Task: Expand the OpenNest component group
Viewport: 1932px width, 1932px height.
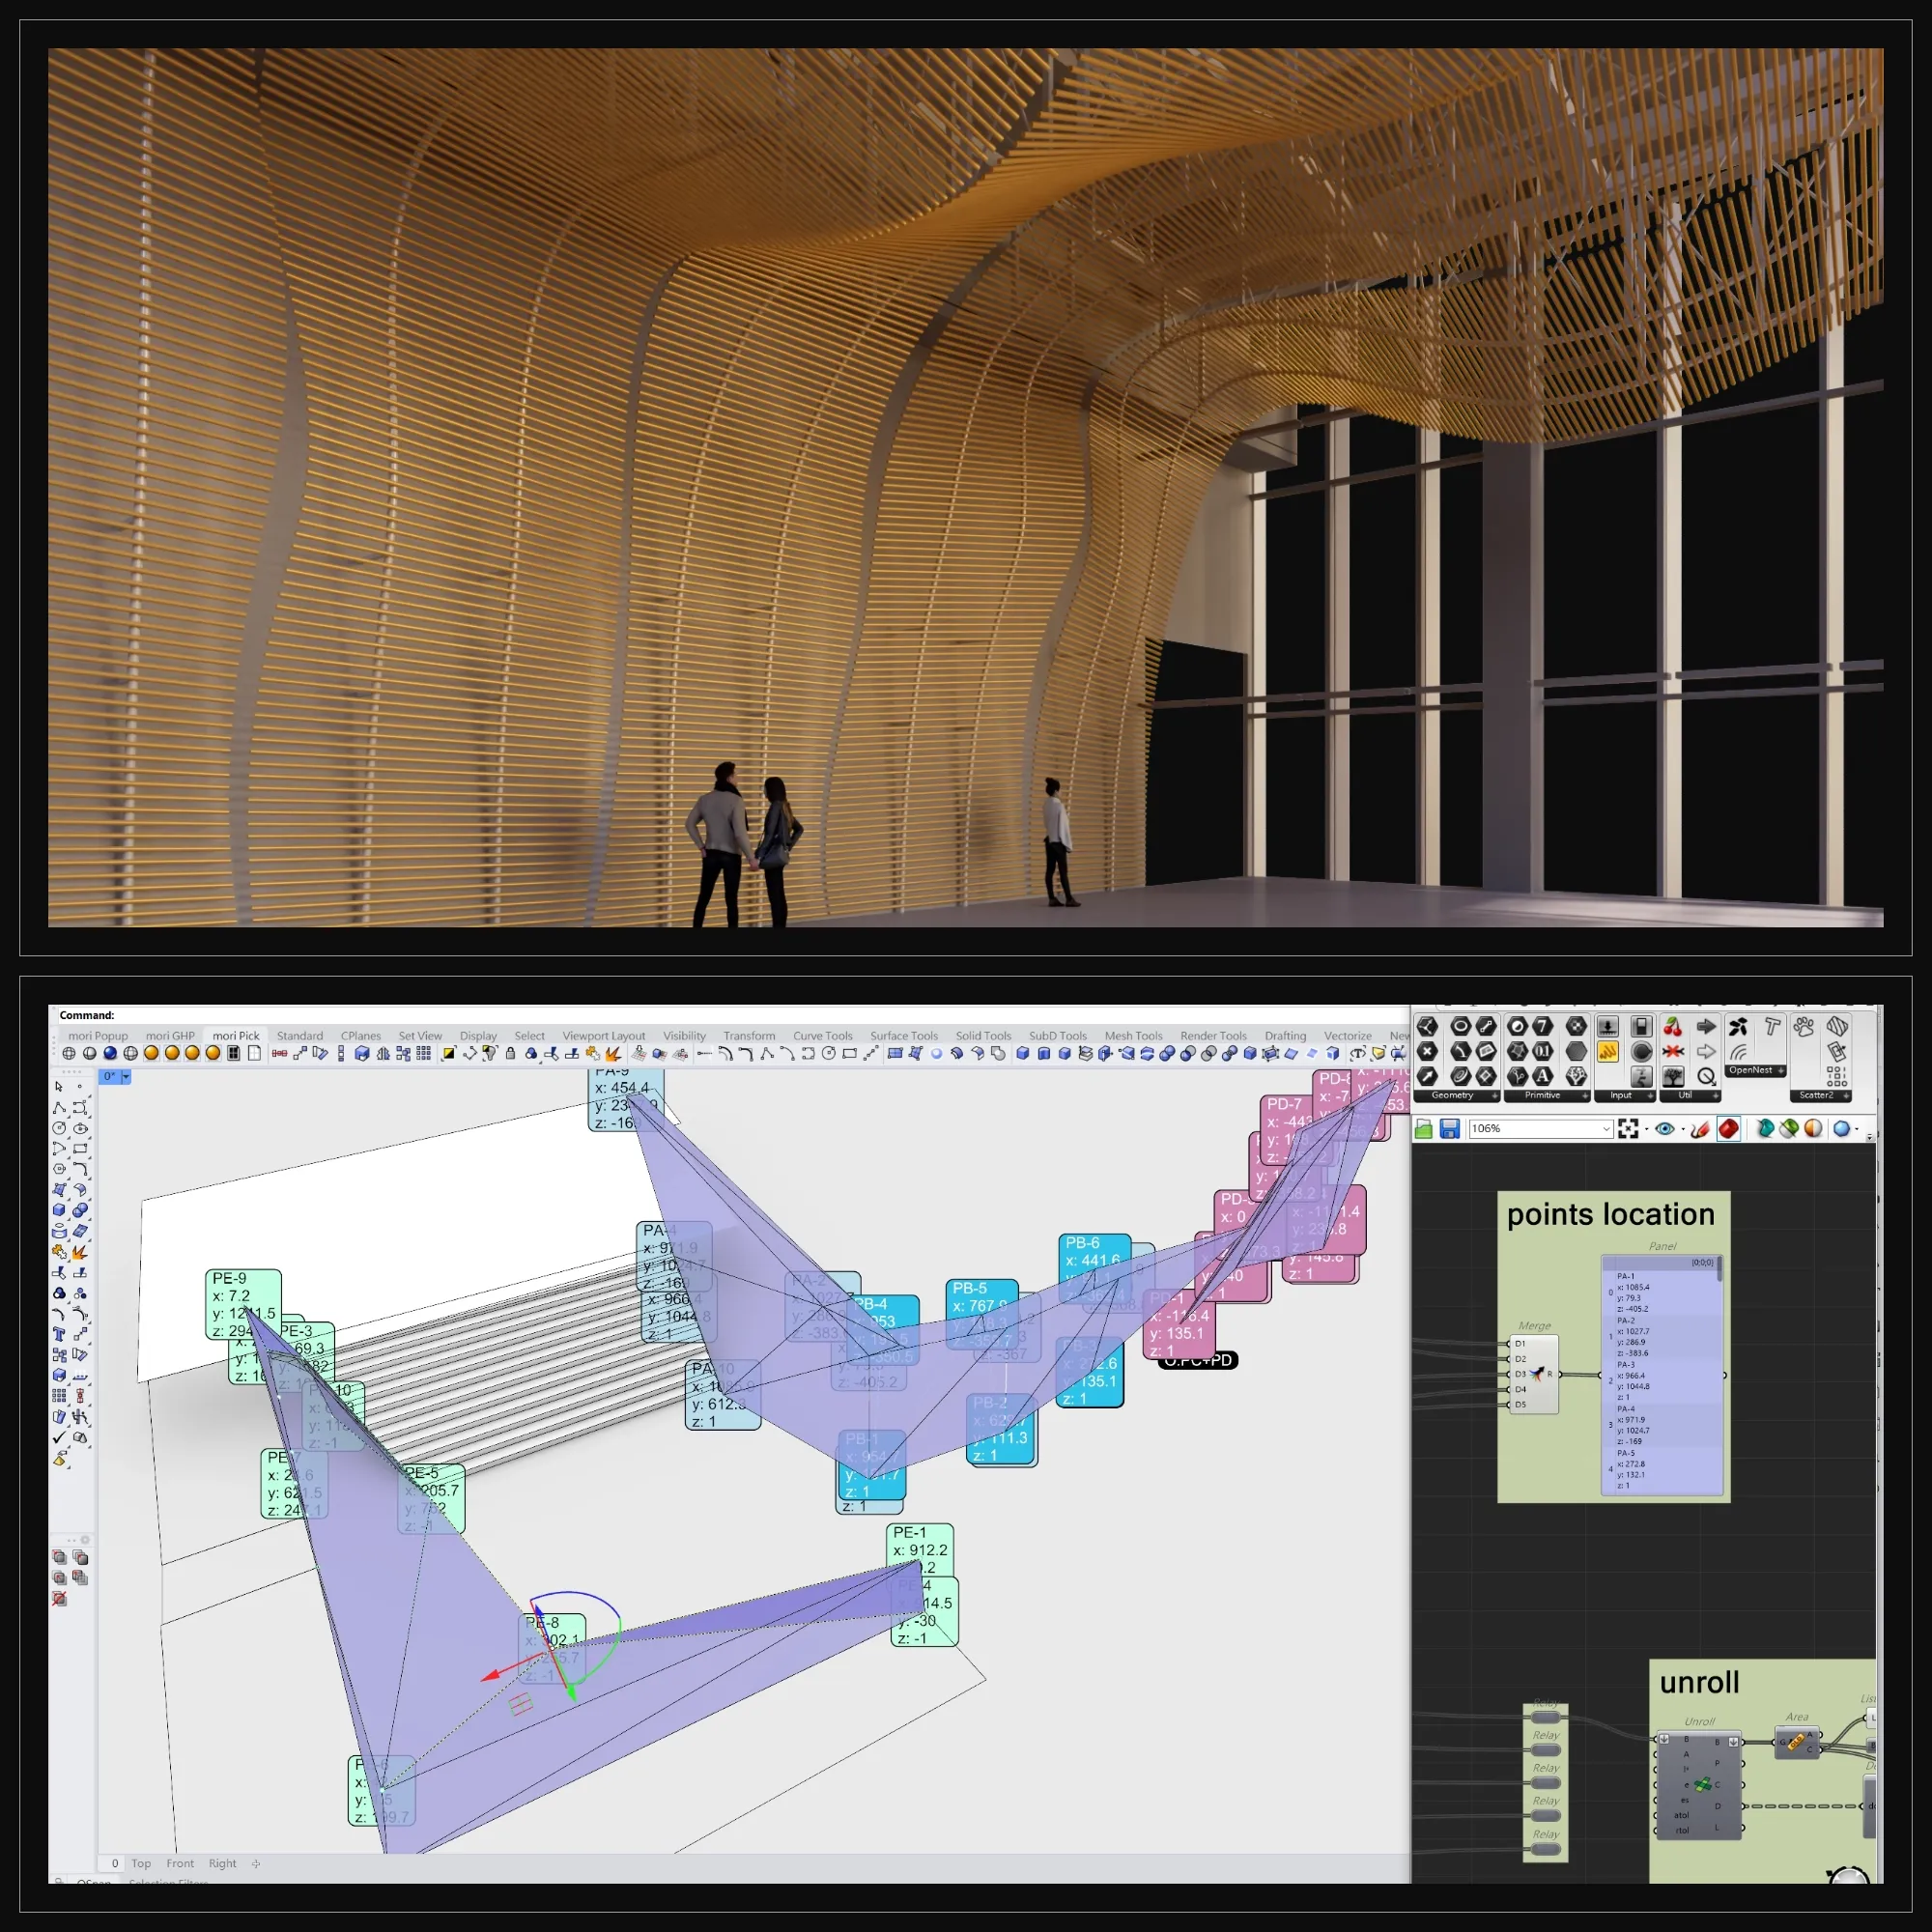Action: [x=1756, y=1071]
